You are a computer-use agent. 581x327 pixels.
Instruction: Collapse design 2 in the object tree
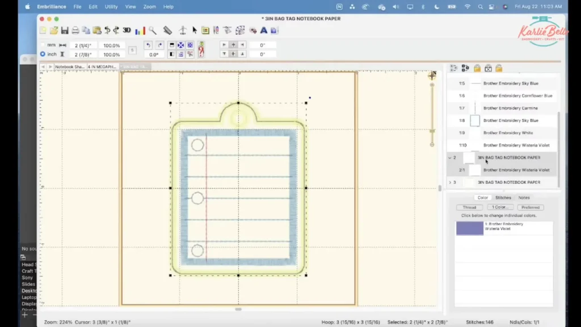450,158
